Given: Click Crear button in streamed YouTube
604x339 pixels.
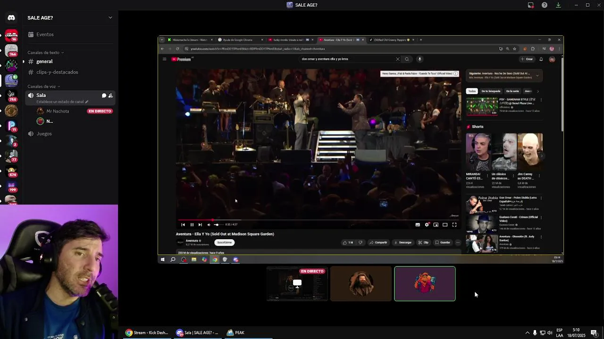Looking at the screenshot, I should click(527, 59).
